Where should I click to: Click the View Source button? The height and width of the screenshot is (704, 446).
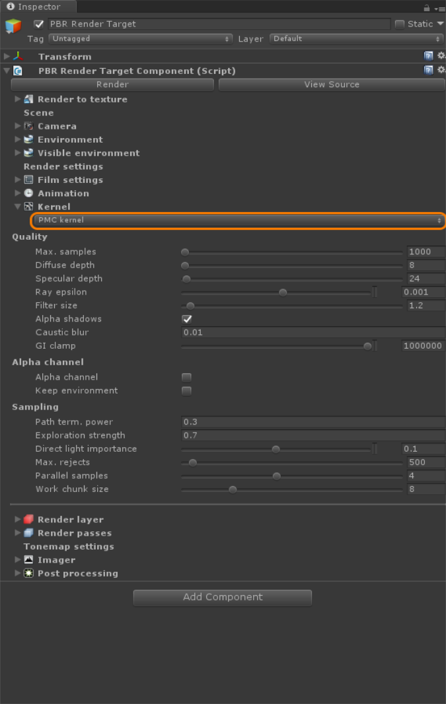click(332, 85)
